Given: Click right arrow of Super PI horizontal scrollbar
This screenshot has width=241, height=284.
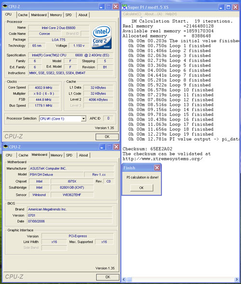Looking at the screenshot, I should 237,280.
